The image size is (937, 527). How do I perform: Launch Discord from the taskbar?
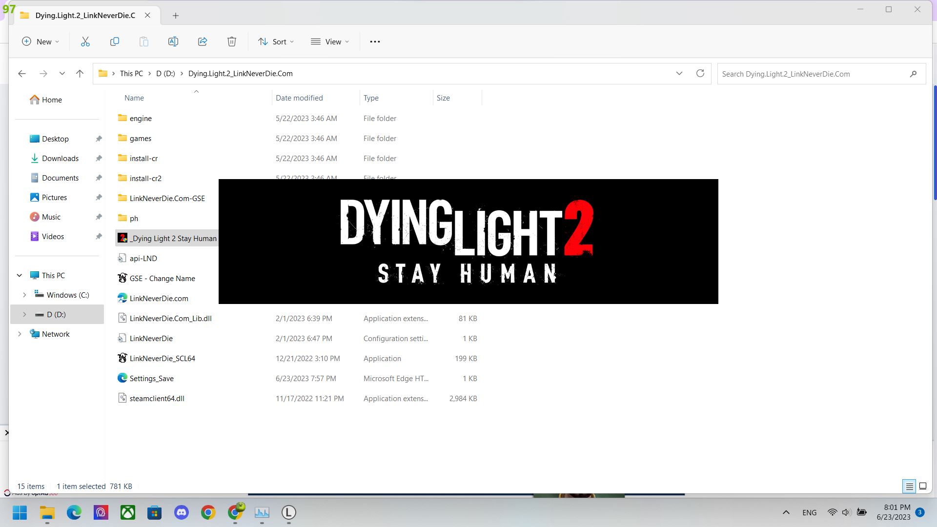point(181,513)
